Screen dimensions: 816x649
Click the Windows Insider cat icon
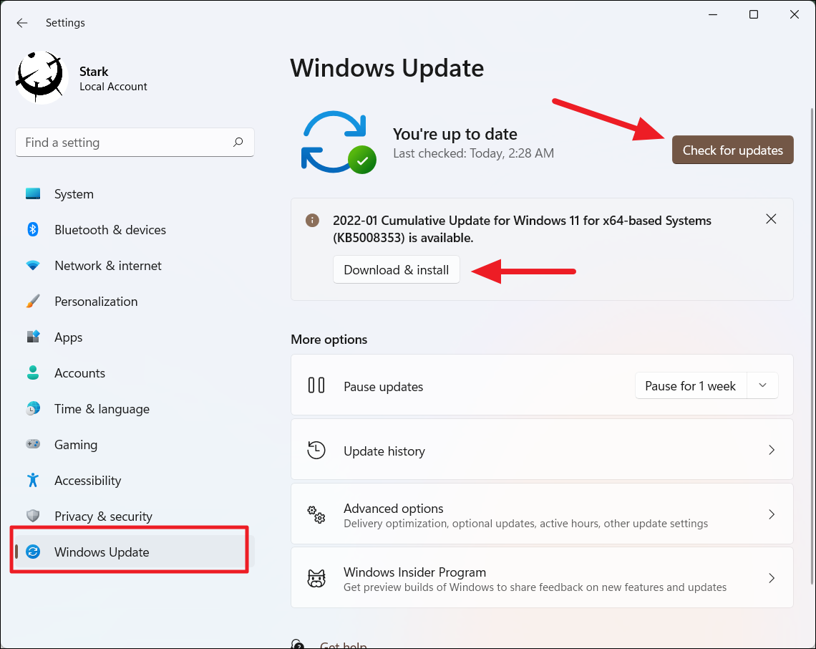coord(316,578)
